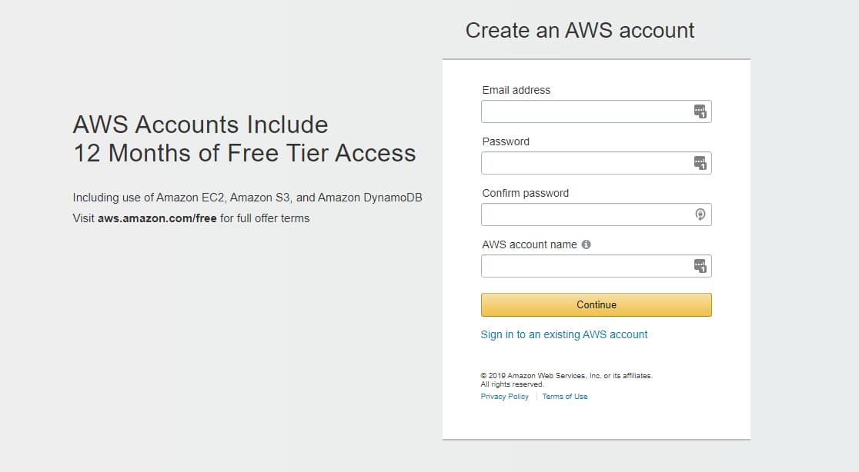Click the 12 Months of Free Tier headline
Image resolution: width=859 pixels, height=472 pixels.
242,152
